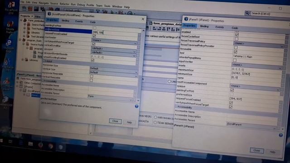The width and height of the screenshot is (290, 163).
Task: Click Close button in jPanel1 Properties
Action: [257, 150]
